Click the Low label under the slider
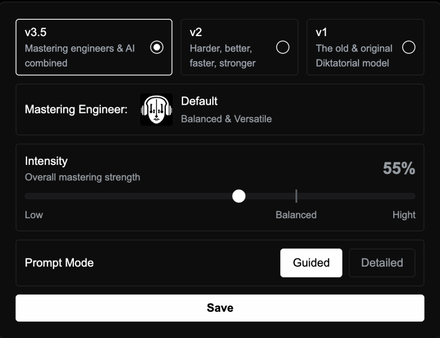440x338 pixels. pyautogui.click(x=34, y=215)
